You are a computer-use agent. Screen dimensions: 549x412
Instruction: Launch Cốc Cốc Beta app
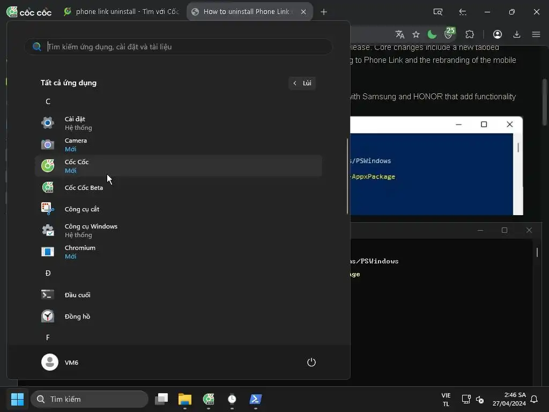tap(178, 187)
